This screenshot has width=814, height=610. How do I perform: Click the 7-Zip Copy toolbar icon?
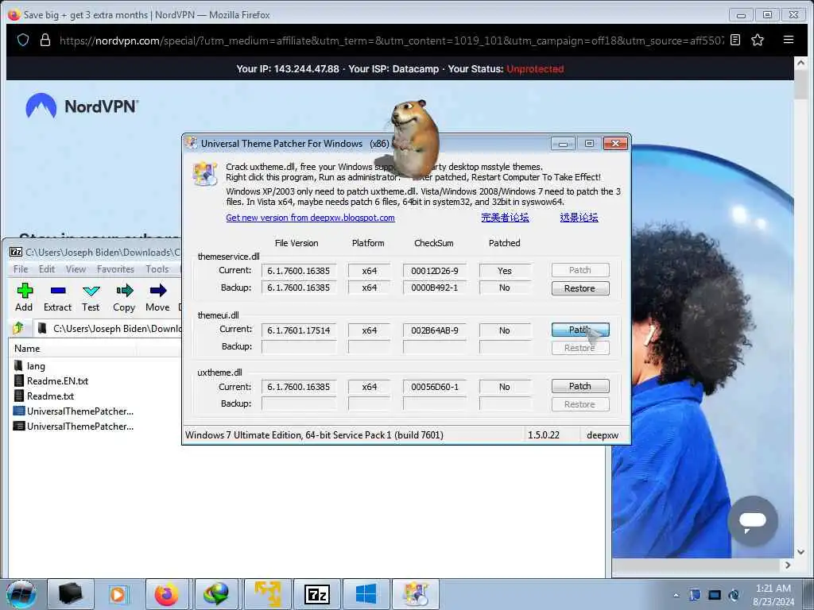click(x=124, y=298)
